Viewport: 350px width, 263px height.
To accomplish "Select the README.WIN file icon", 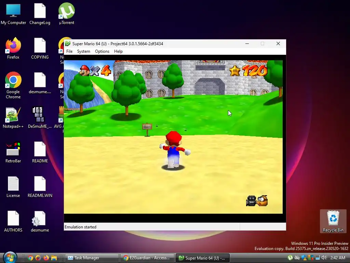I will point(40,187).
